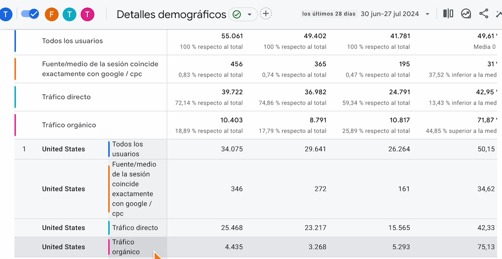Click the United States direct value 23.217
Viewport: 502px width, 259px height.
tap(316, 228)
